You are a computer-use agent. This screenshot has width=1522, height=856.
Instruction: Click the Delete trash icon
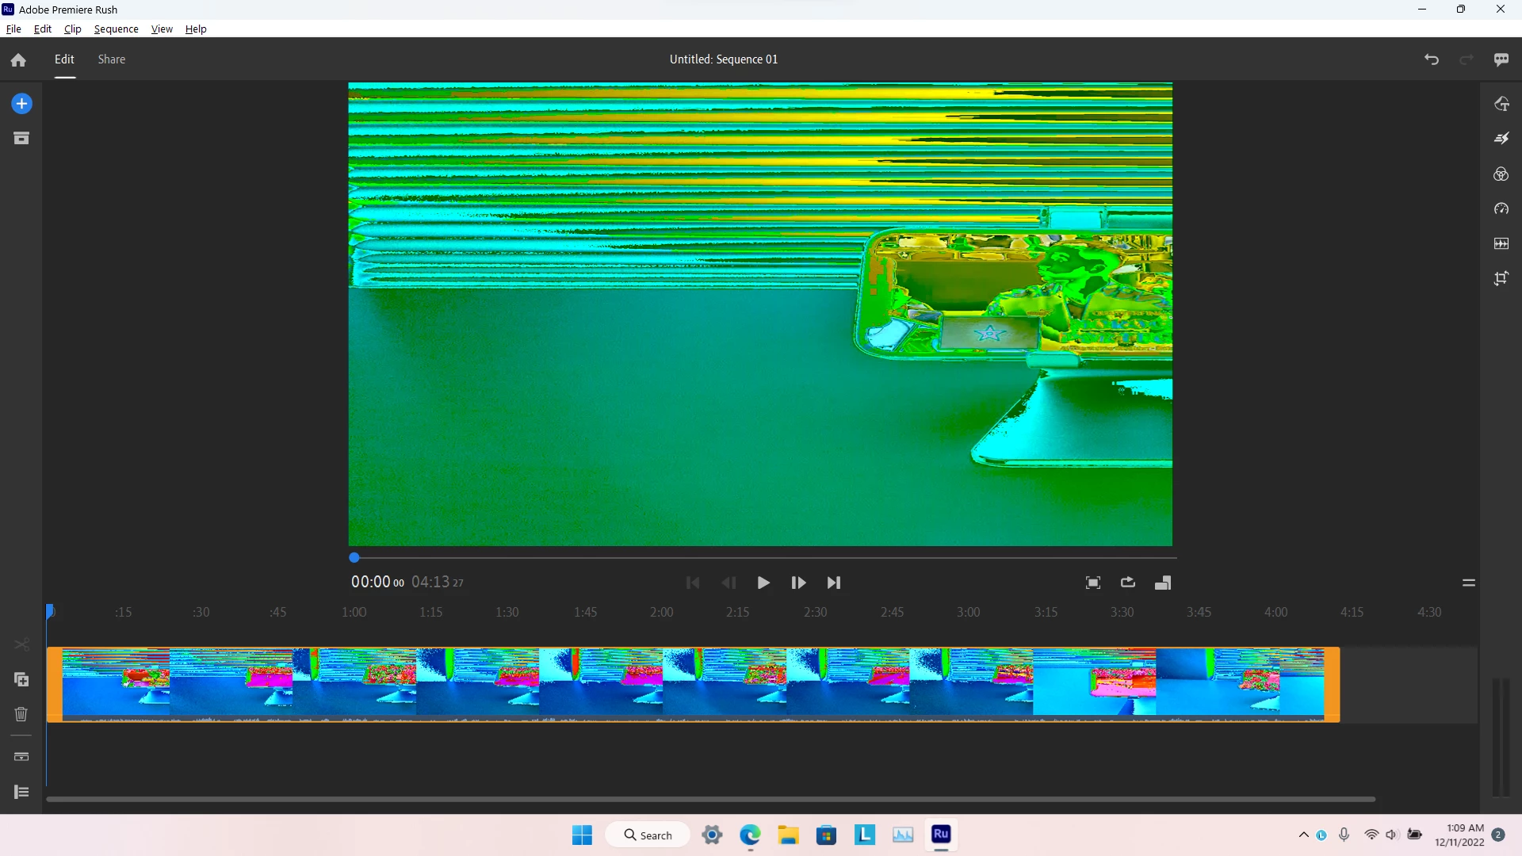(x=21, y=715)
